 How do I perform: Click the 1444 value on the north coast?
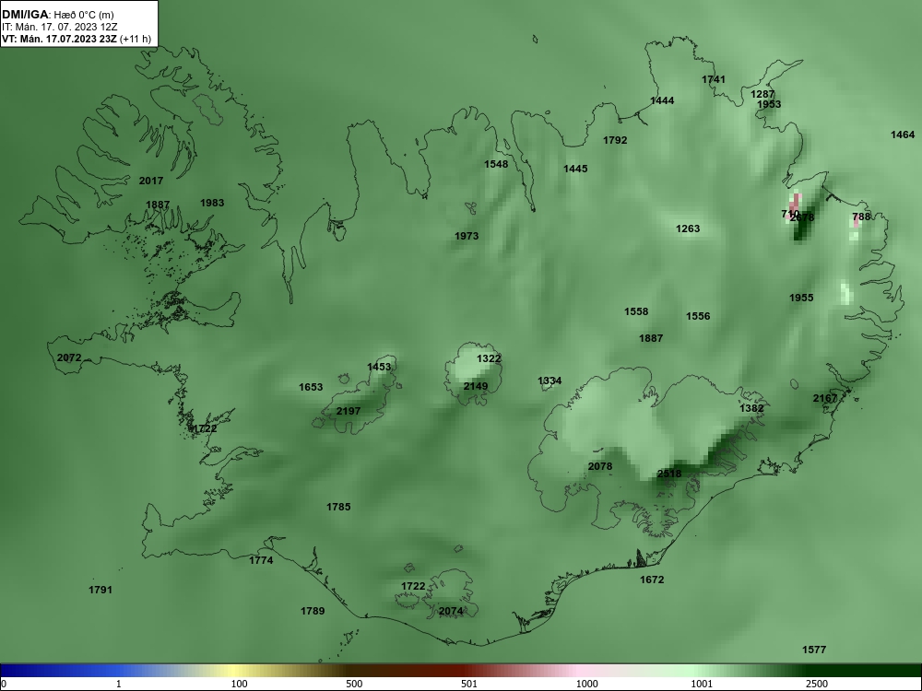point(662,100)
